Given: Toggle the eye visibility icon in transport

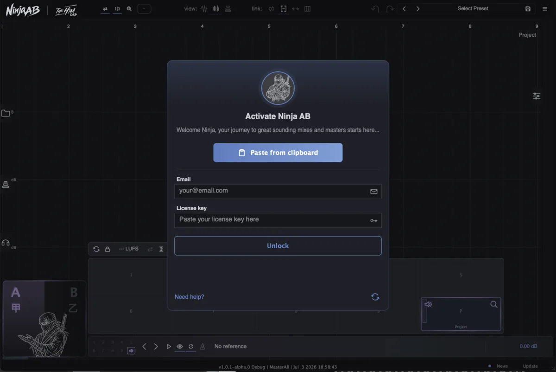Looking at the screenshot, I should (180, 346).
